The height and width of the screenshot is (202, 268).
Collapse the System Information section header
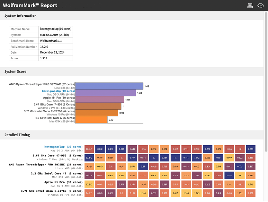point(21,16)
